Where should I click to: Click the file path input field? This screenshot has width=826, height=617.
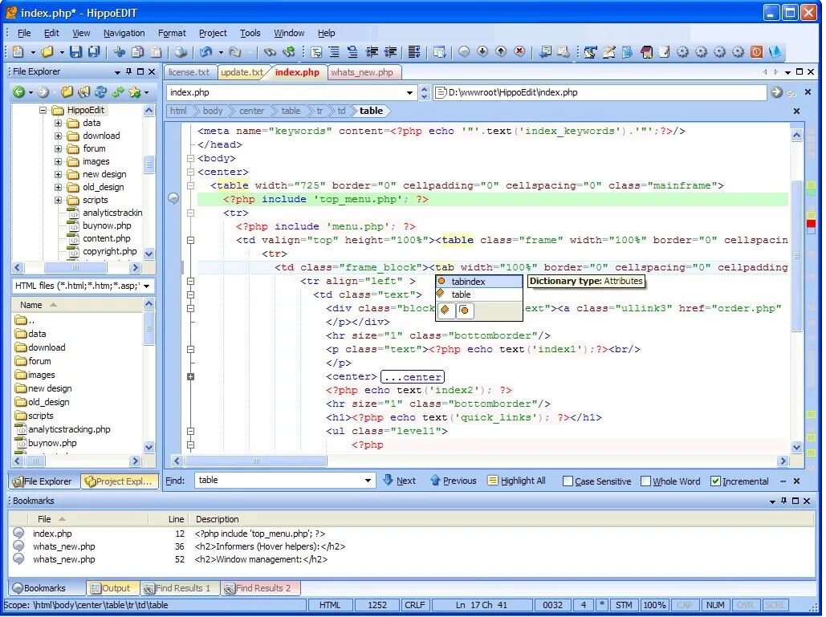[600, 92]
